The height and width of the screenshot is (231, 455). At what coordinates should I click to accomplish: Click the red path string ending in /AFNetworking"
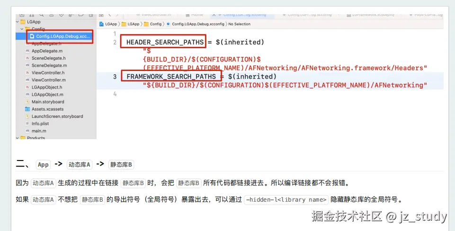(x=285, y=85)
